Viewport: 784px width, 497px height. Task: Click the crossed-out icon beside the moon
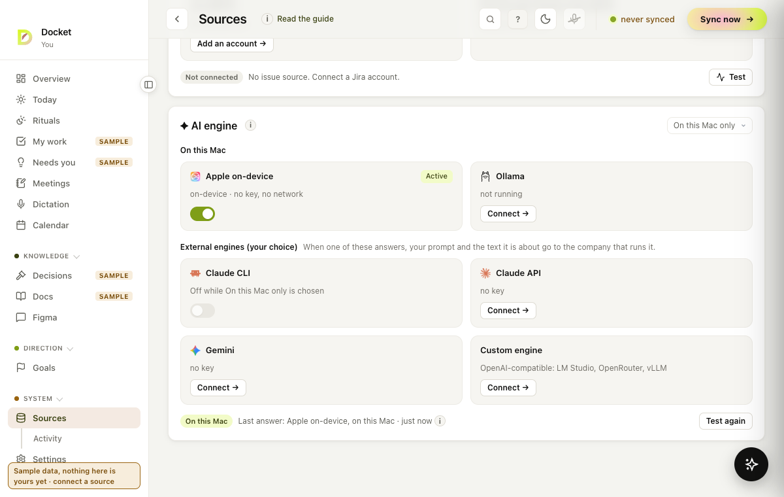pos(574,19)
